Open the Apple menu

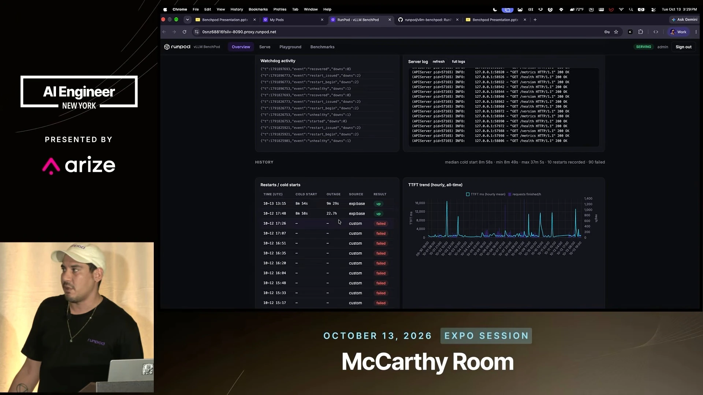tap(165, 10)
